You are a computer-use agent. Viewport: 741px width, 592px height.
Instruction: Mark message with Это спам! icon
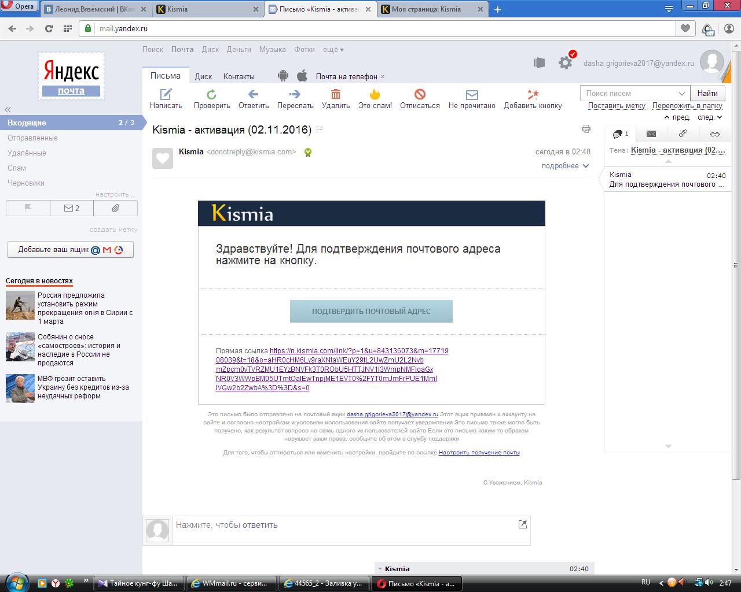click(375, 94)
